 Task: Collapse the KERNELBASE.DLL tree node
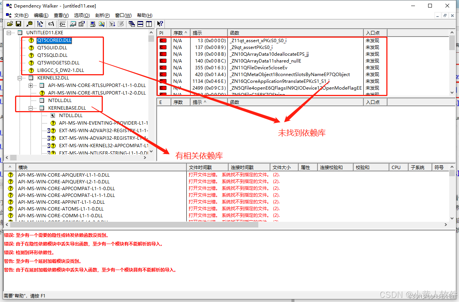coord(31,108)
